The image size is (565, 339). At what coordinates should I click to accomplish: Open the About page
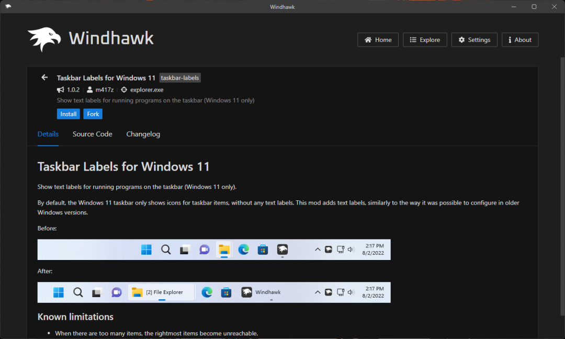pos(519,40)
